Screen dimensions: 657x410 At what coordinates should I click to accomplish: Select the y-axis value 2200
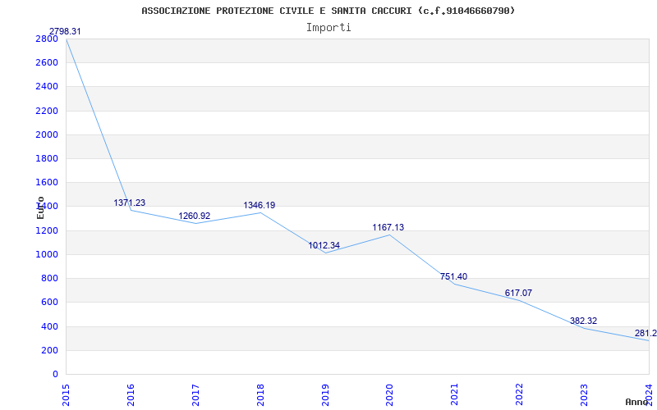tap(47, 111)
